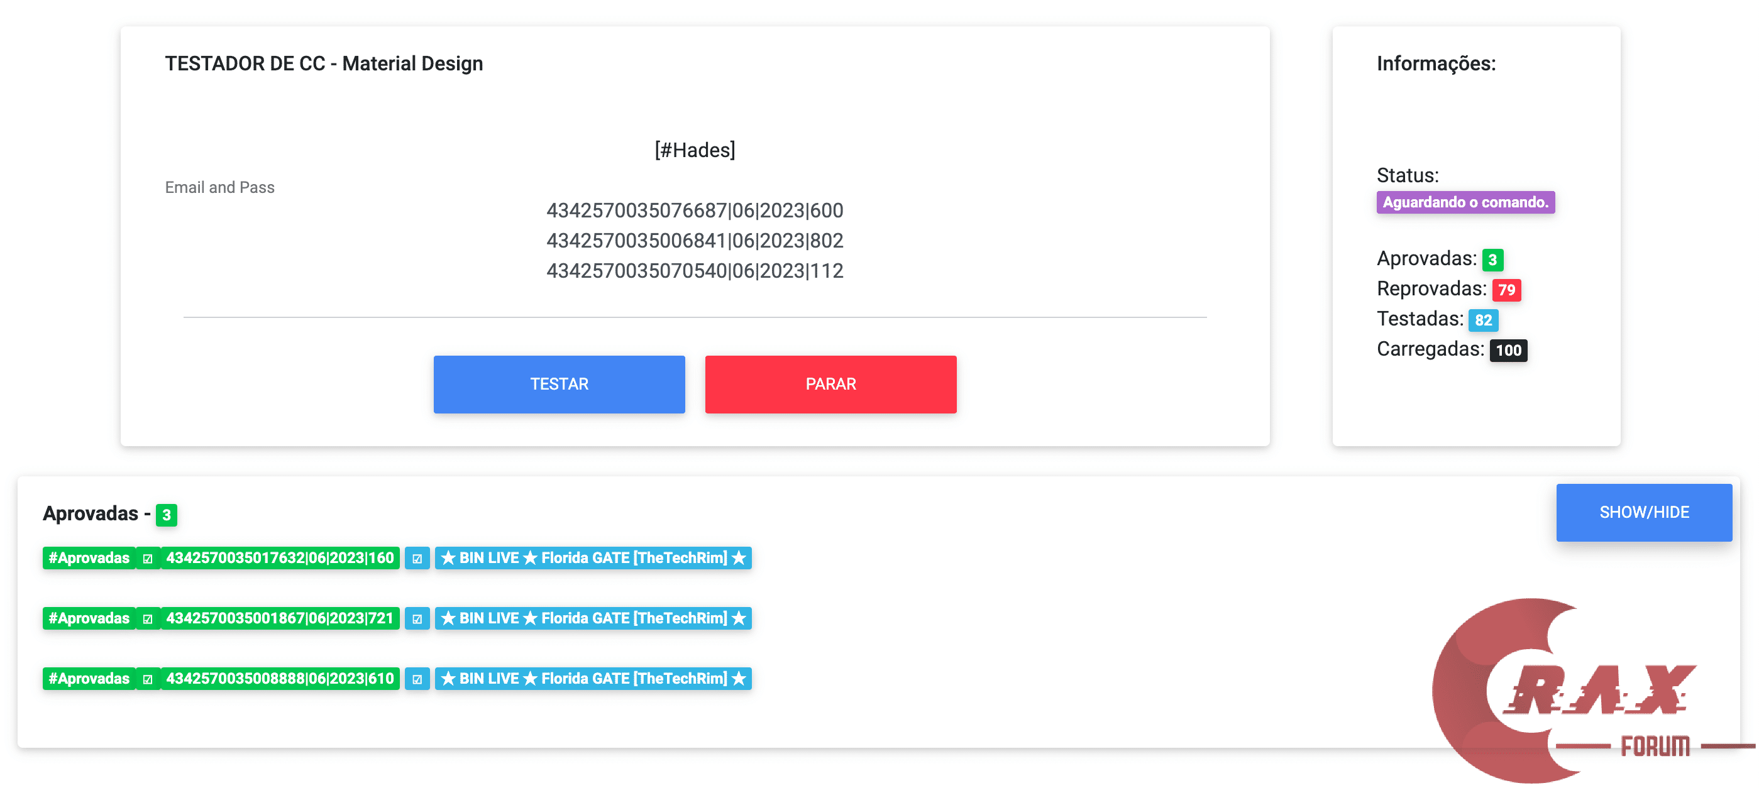This screenshot has width=1759, height=788.
Task: Click the black Carregadas 100 count badge
Action: (x=1508, y=350)
